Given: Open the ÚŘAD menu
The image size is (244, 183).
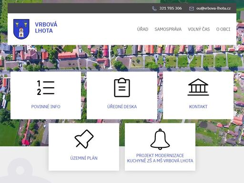Looking at the screenshot, I should coord(142,29).
